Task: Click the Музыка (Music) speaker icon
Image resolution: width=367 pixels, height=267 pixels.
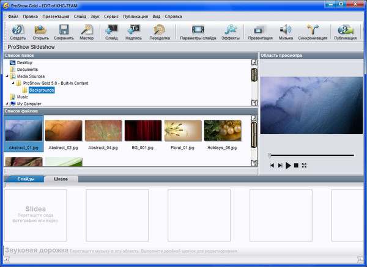Action: pos(286,29)
